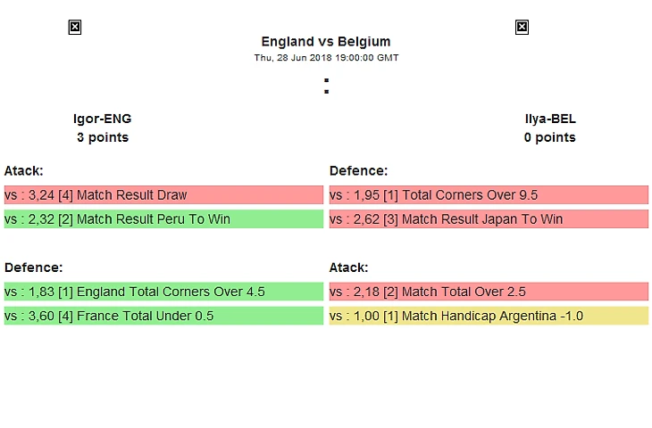Screen dimensions: 652x428
Task: Click the France Total Under 0.5 row
Action: tap(163, 316)
